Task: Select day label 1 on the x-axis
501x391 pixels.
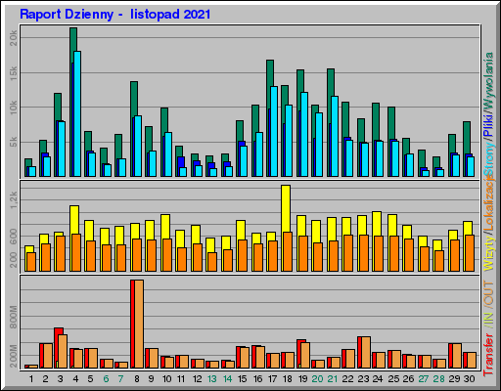Action: point(31,379)
